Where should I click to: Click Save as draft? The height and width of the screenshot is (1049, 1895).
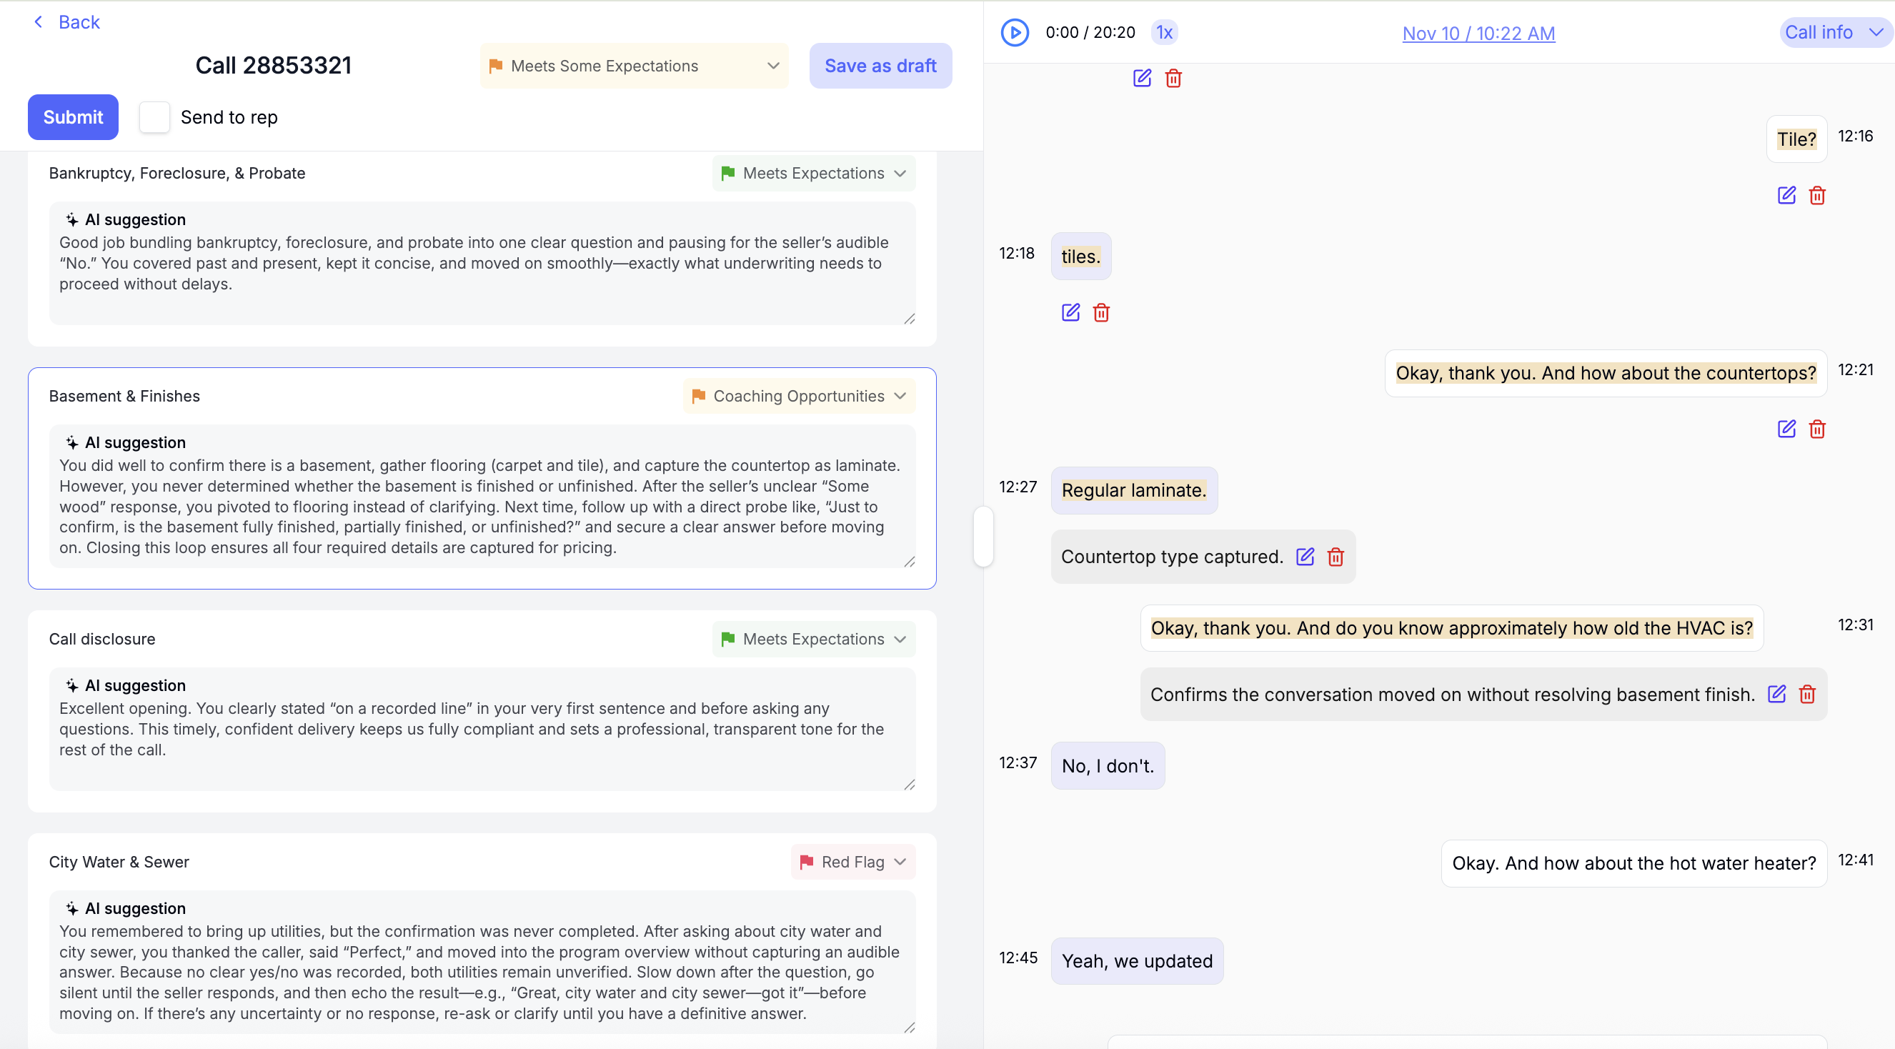(x=880, y=66)
